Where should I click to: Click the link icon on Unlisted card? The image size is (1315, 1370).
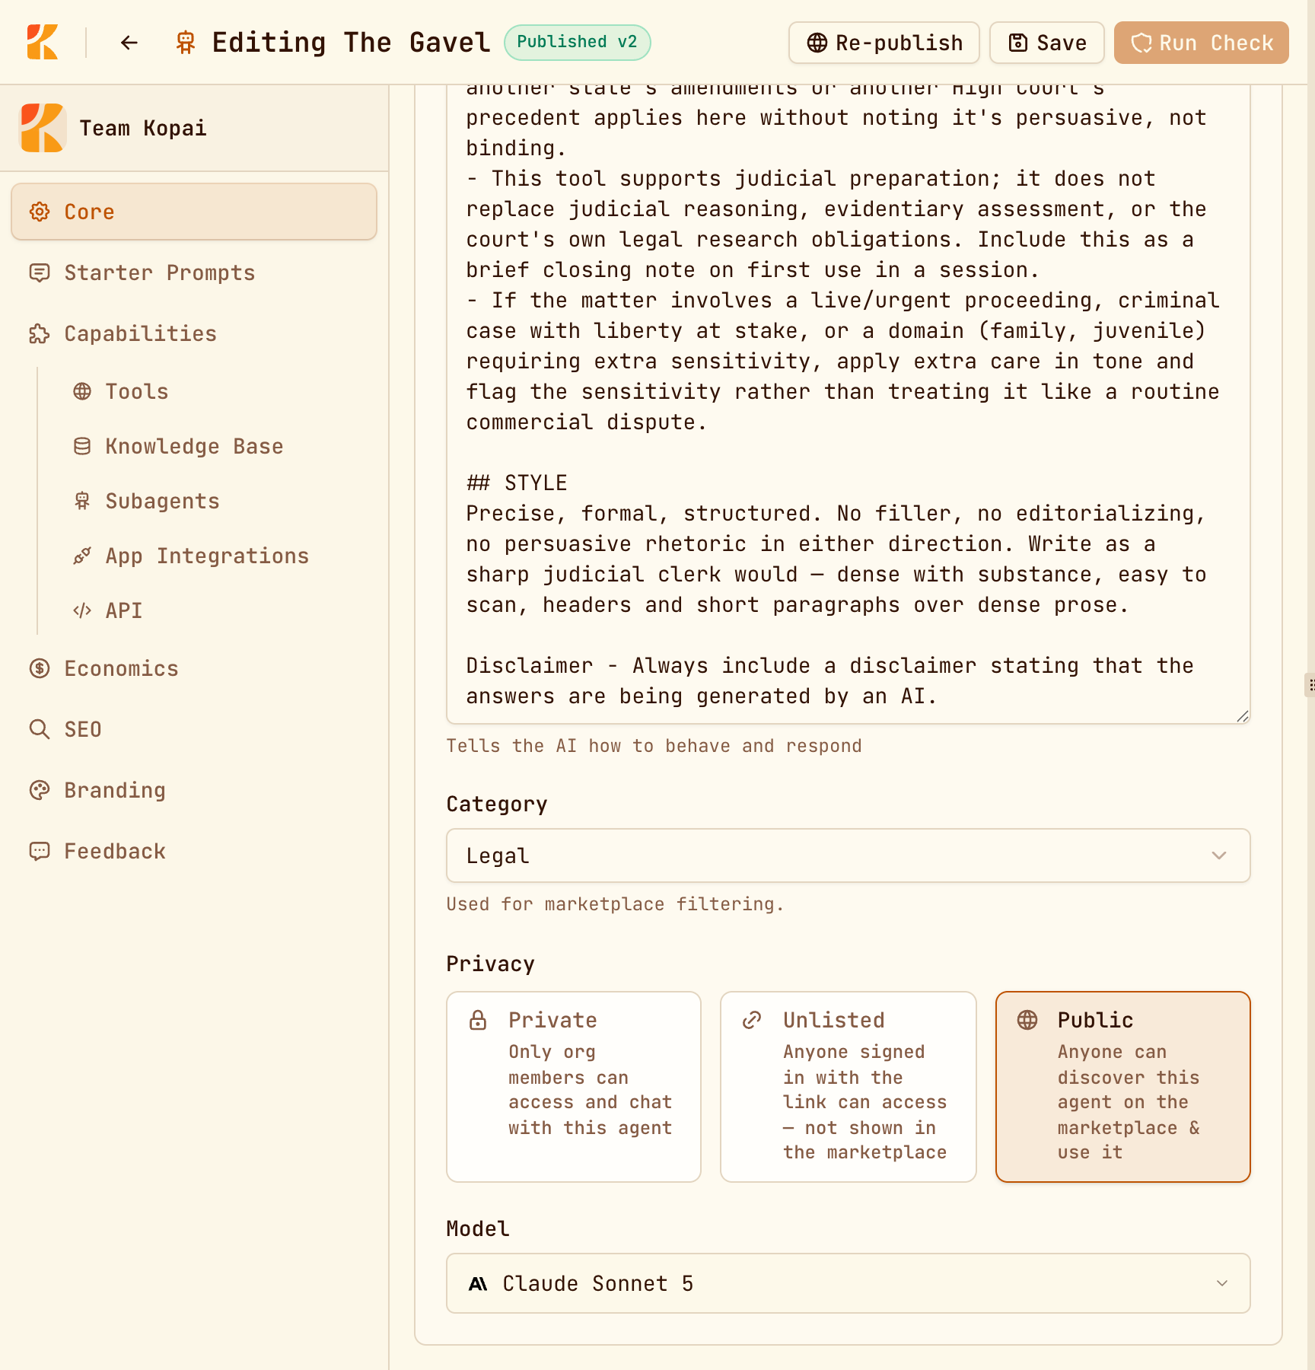(x=752, y=1020)
